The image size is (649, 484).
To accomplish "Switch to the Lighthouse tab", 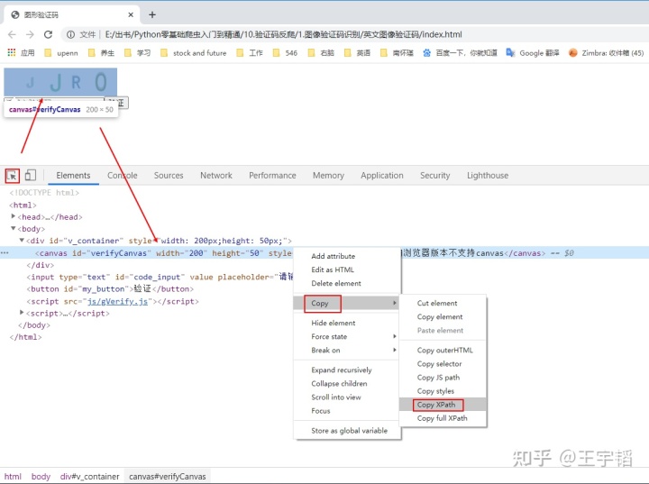I will coord(488,176).
